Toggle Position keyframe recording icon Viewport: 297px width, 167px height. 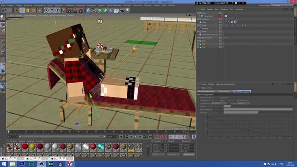pos(170,136)
